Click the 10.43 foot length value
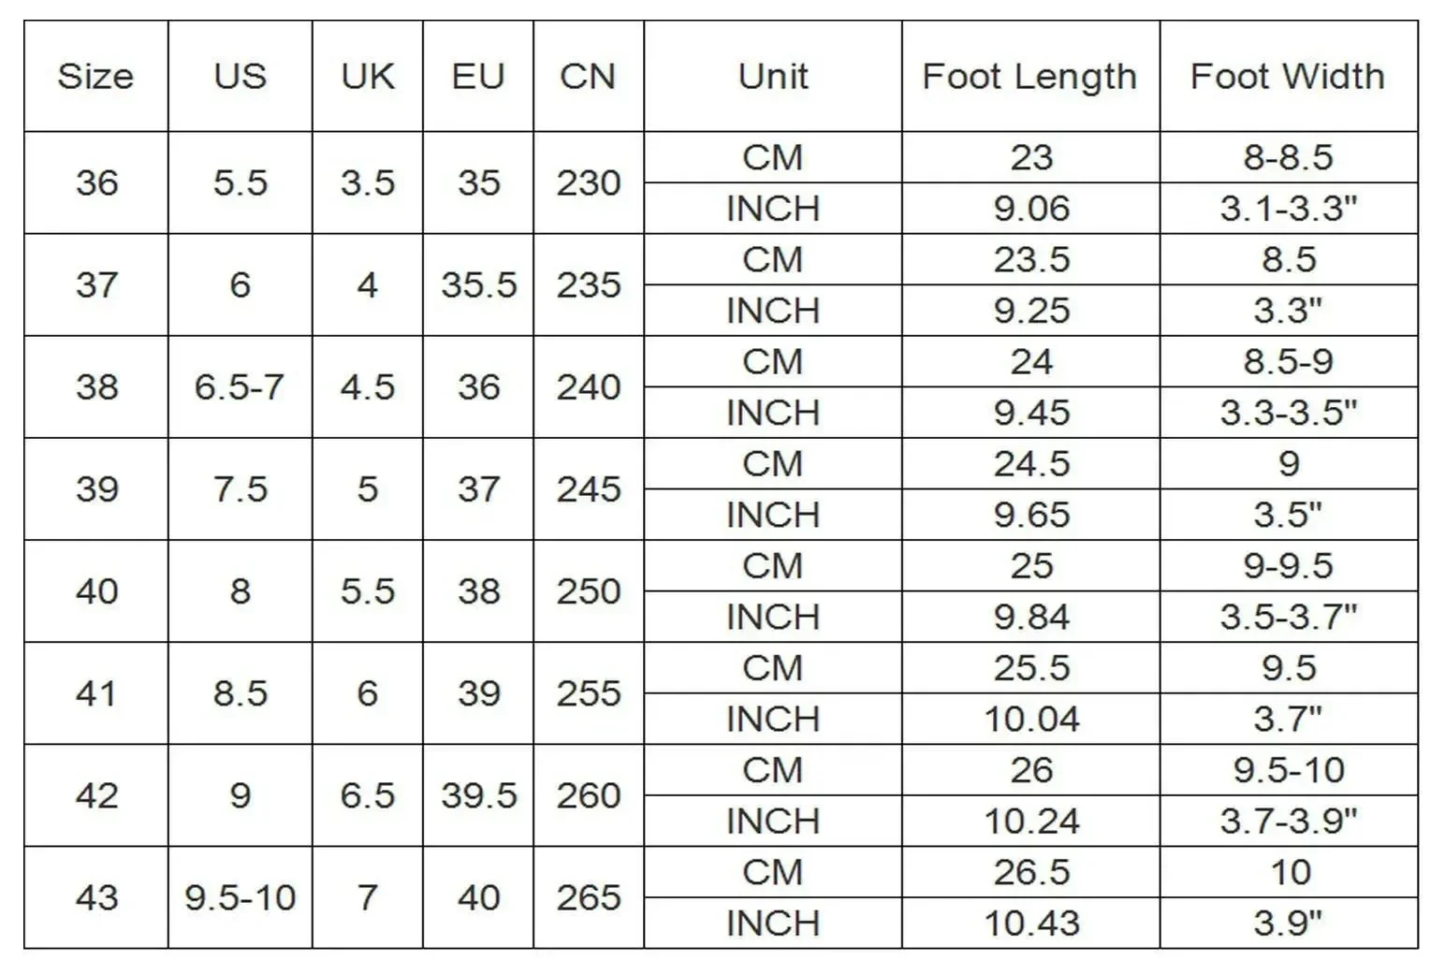1445x975 pixels. (x=1030, y=924)
